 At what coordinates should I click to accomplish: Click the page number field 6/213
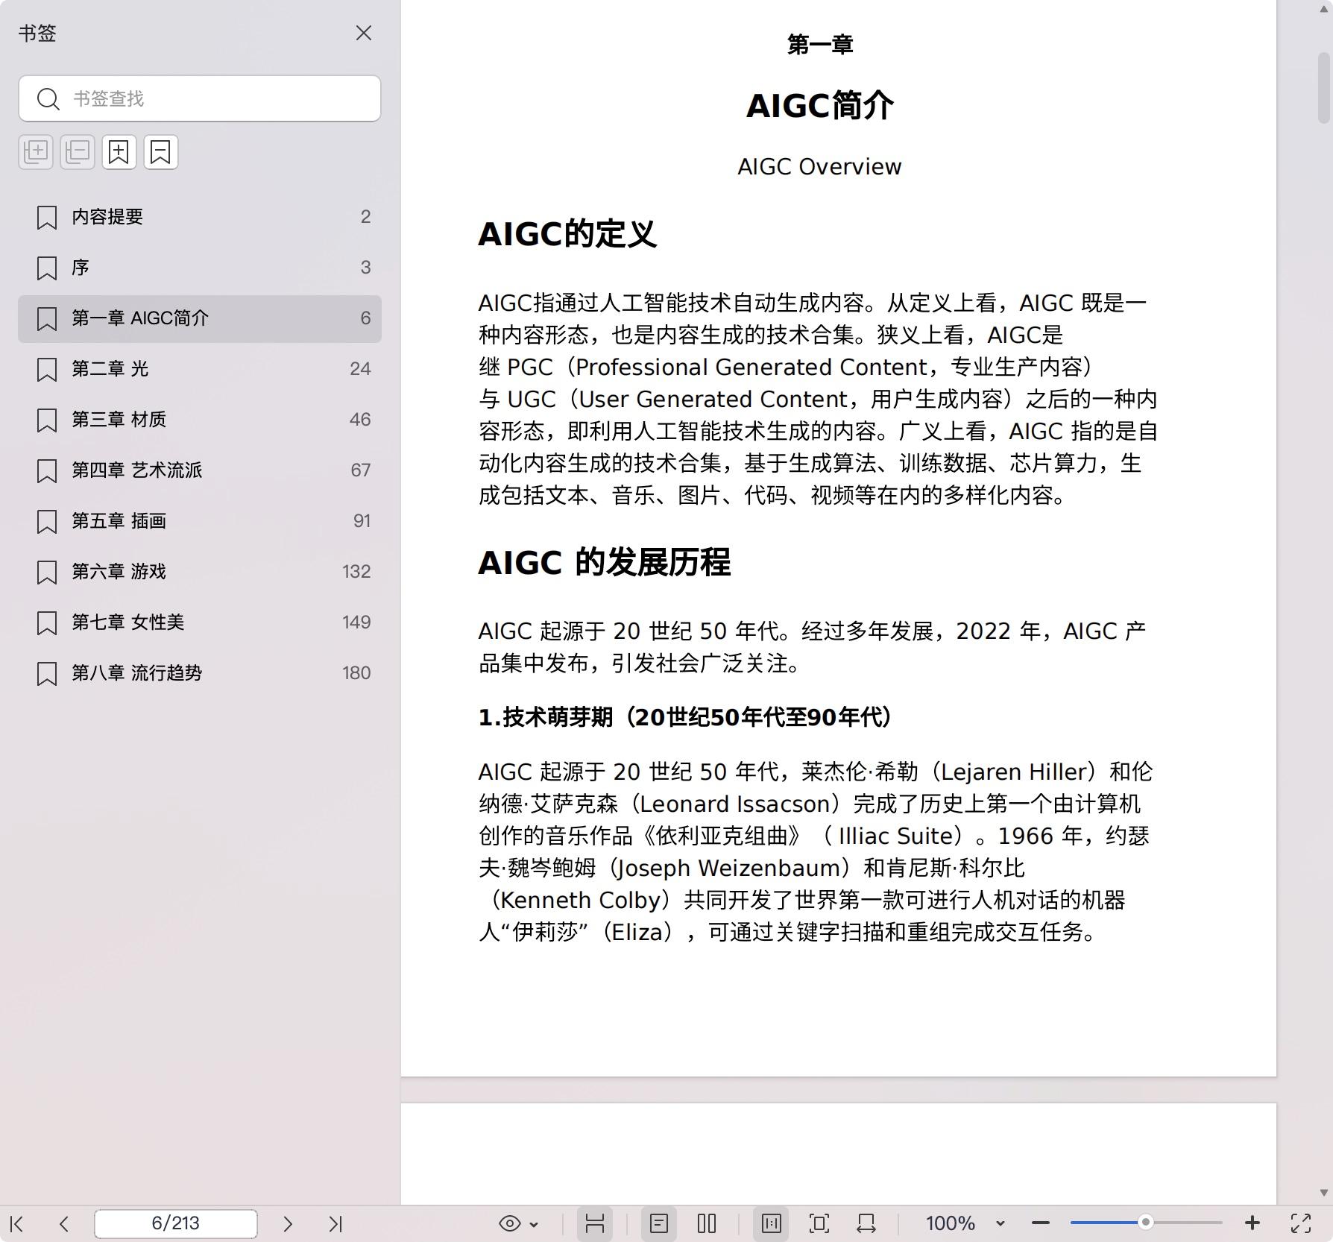pyautogui.click(x=176, y=1223)
